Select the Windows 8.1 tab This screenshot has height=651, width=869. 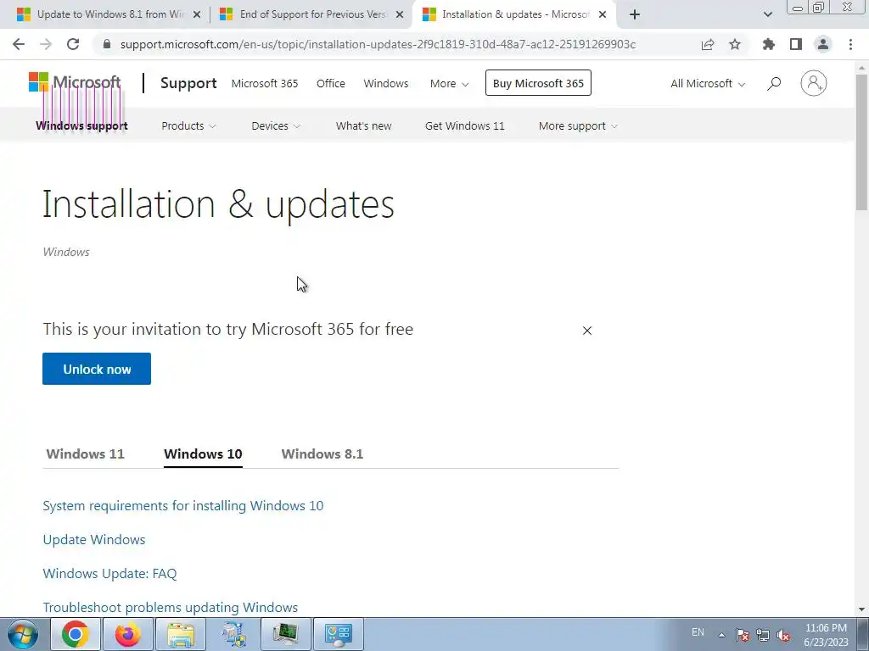pos(322,454)
